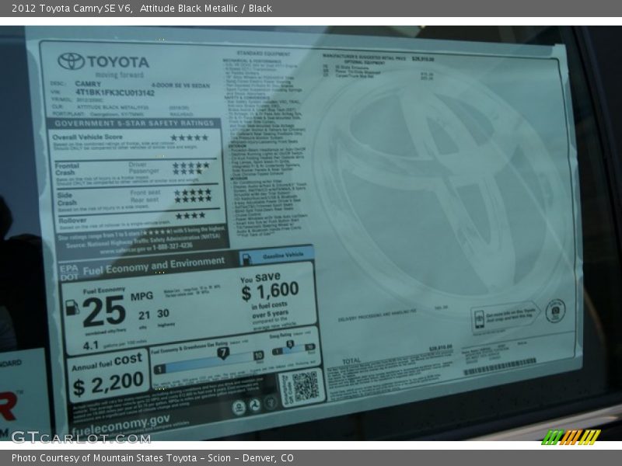Click the EPA DOT badge on fuel label

(68, 272)
